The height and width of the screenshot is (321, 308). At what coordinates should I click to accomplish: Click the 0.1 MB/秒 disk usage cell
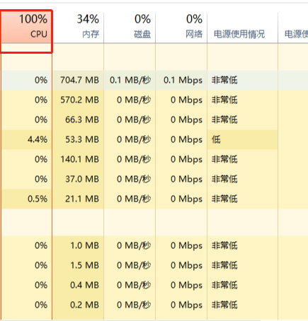point(130,80)
